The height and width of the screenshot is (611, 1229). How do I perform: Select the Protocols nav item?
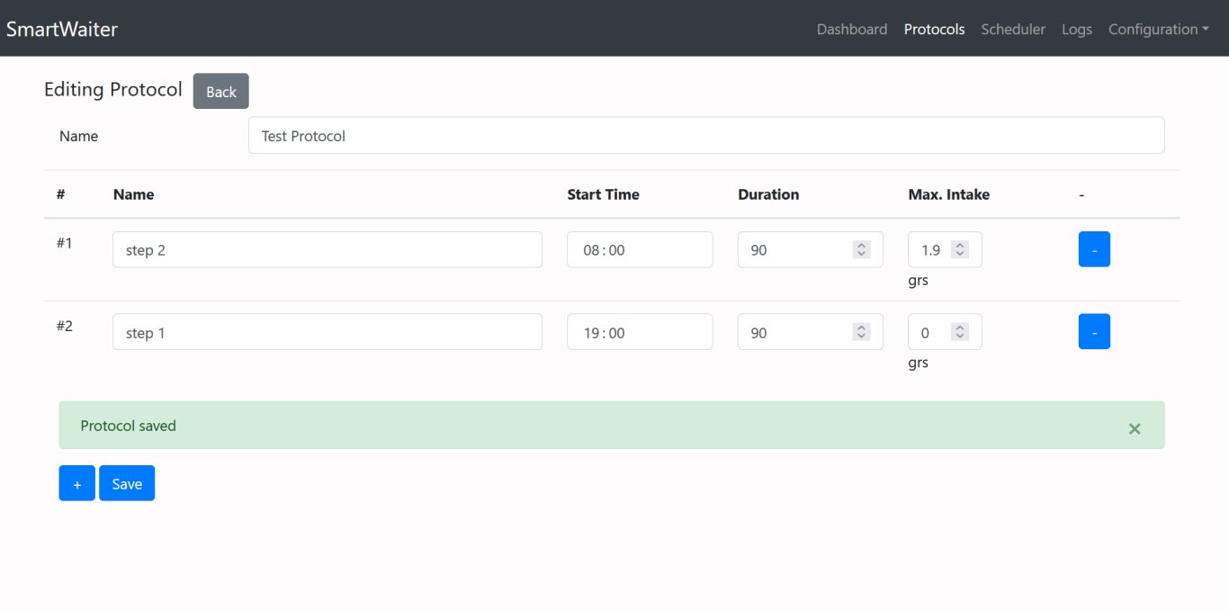[x=934, y=29]
